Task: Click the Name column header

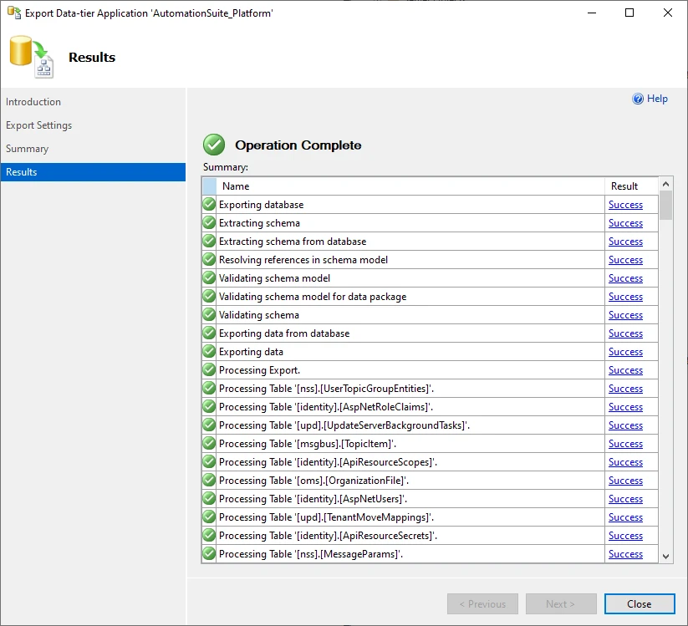Action: (410, 186)
